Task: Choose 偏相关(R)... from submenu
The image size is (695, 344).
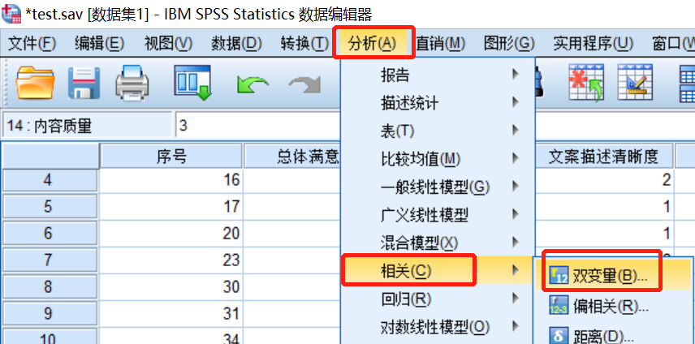Action: click(614, 306)
